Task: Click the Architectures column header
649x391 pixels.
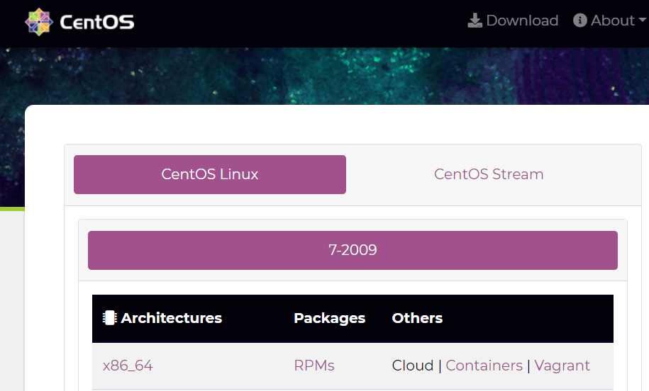Action: (172, 318)
